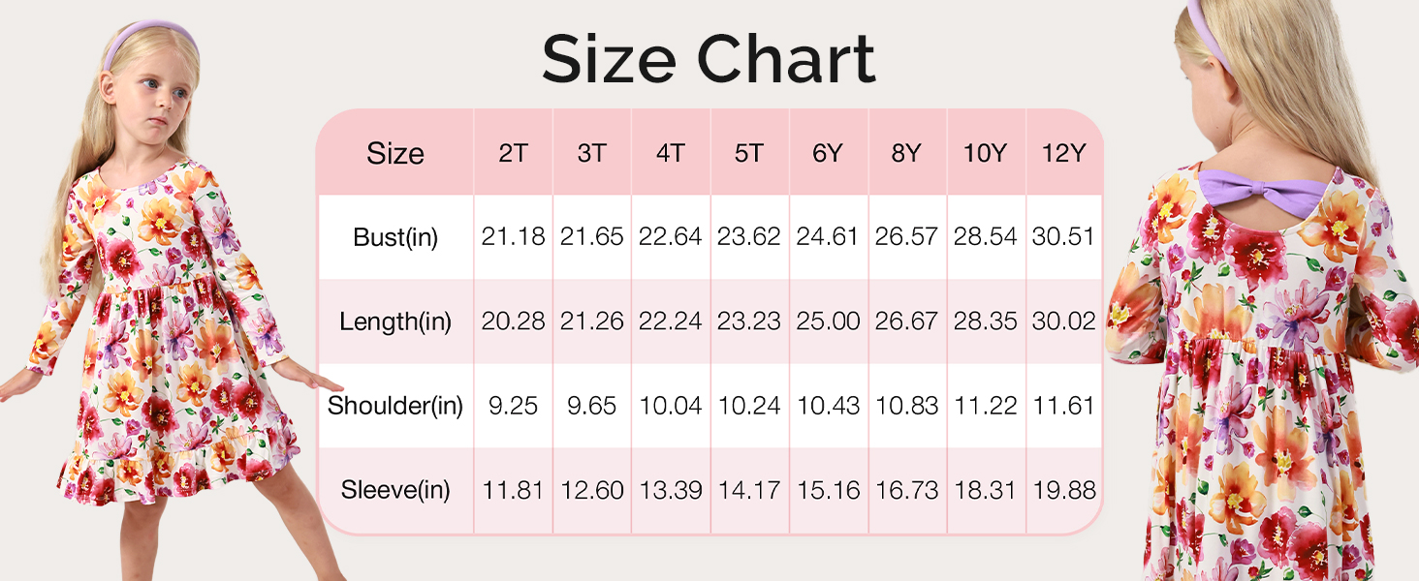Screen dimensions: 1419x581
Task: Click the 3T sleeve value 12.60
Action: coord(591,490)
